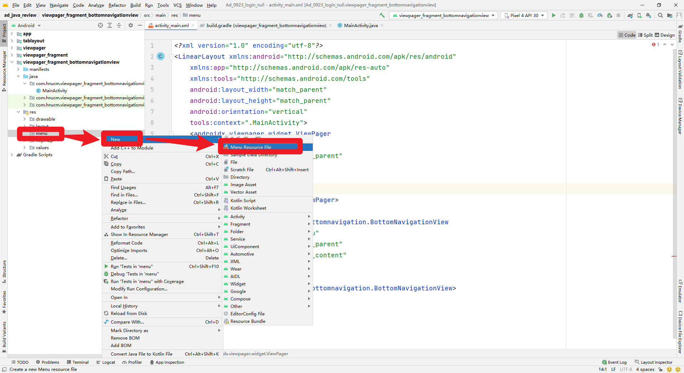Toggle the Resource Manager side tab

click(x=4, y=71)
